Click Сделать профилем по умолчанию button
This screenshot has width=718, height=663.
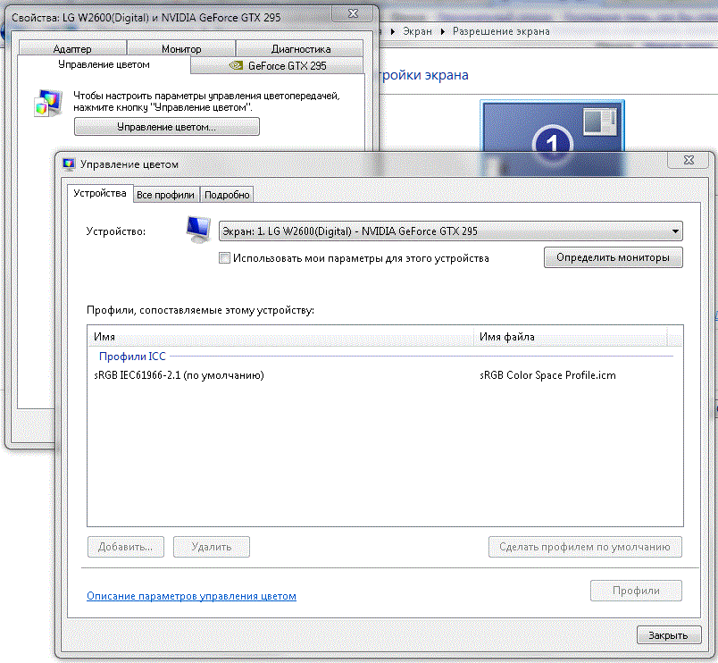click(585, 547)
